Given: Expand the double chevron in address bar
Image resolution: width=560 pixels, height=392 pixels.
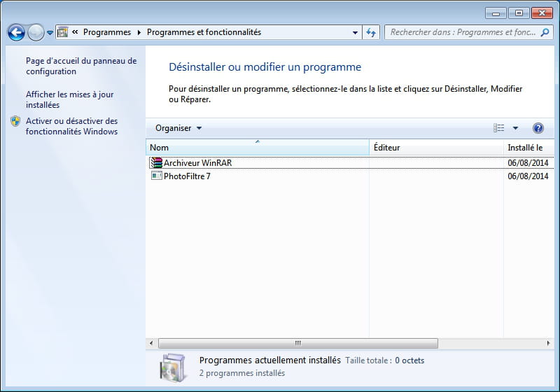Looking at the screenshot, I should (x=75, y=32).
